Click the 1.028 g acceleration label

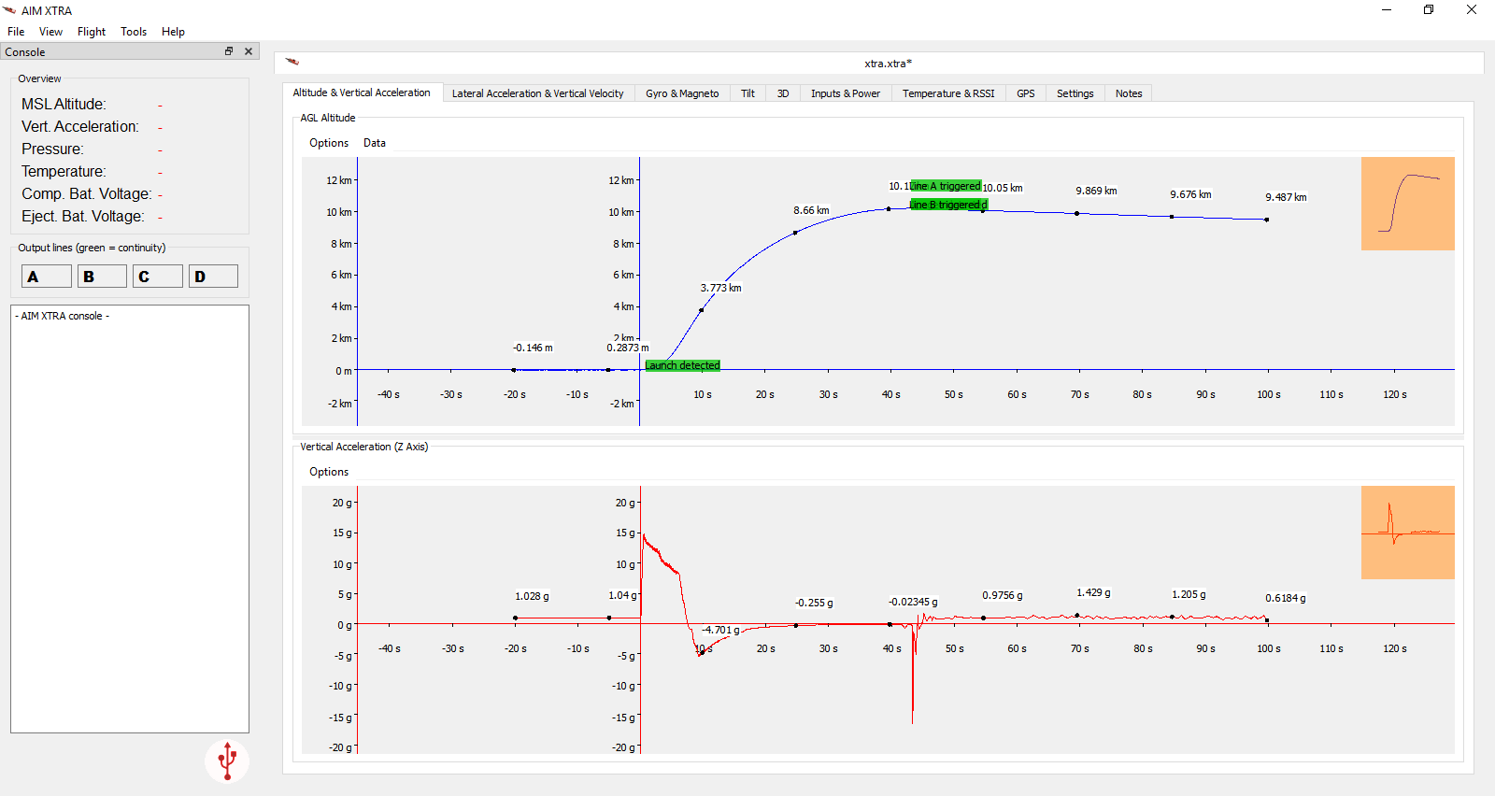pos(532,596)
